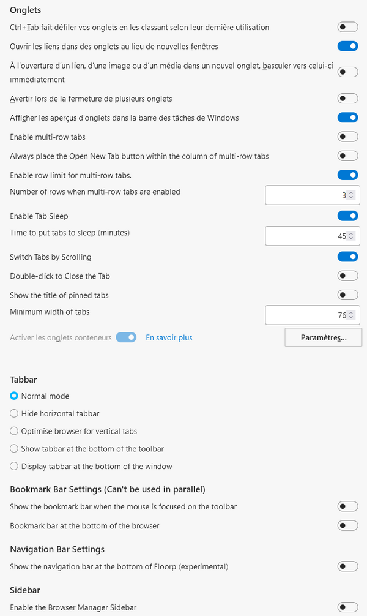Enable warning when closing multiple tabs

point(347,99)
